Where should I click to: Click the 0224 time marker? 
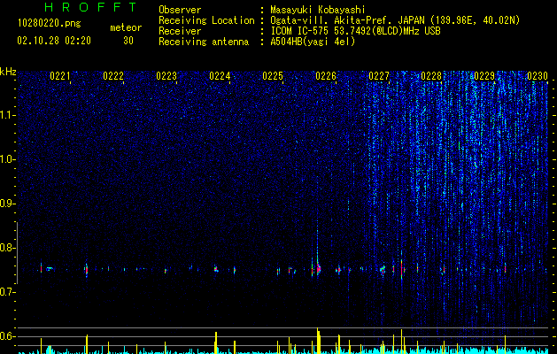[x=220, y=76]
